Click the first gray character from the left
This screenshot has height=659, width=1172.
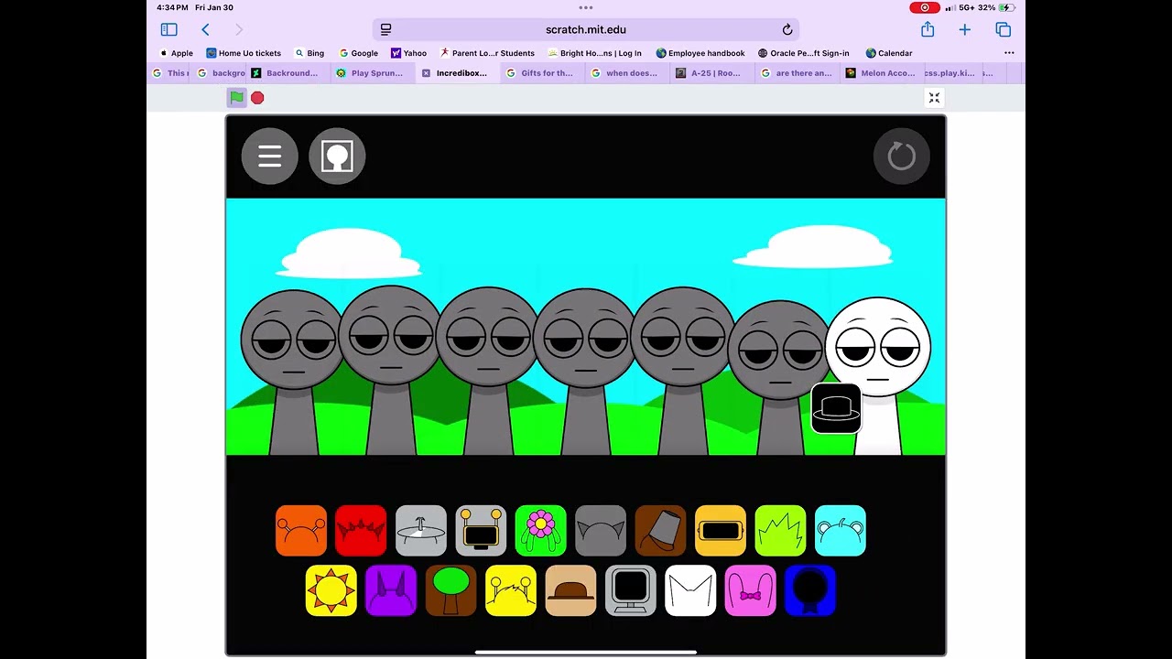(x=291, y=371)
